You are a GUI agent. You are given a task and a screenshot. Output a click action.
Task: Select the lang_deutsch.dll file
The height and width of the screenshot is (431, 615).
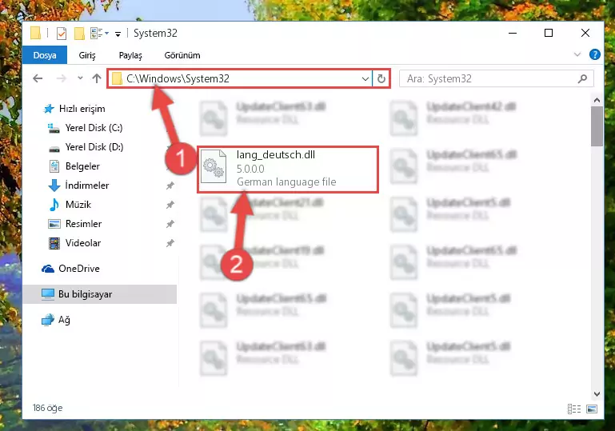click(287, 170)
